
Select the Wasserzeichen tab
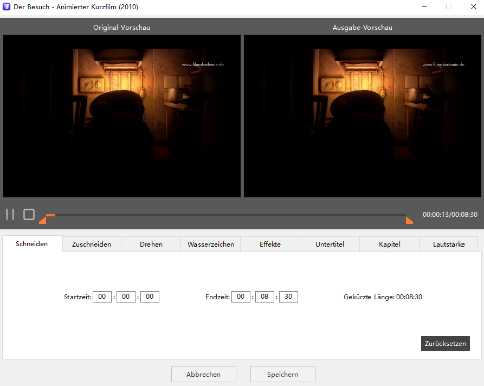click(210, 244)
